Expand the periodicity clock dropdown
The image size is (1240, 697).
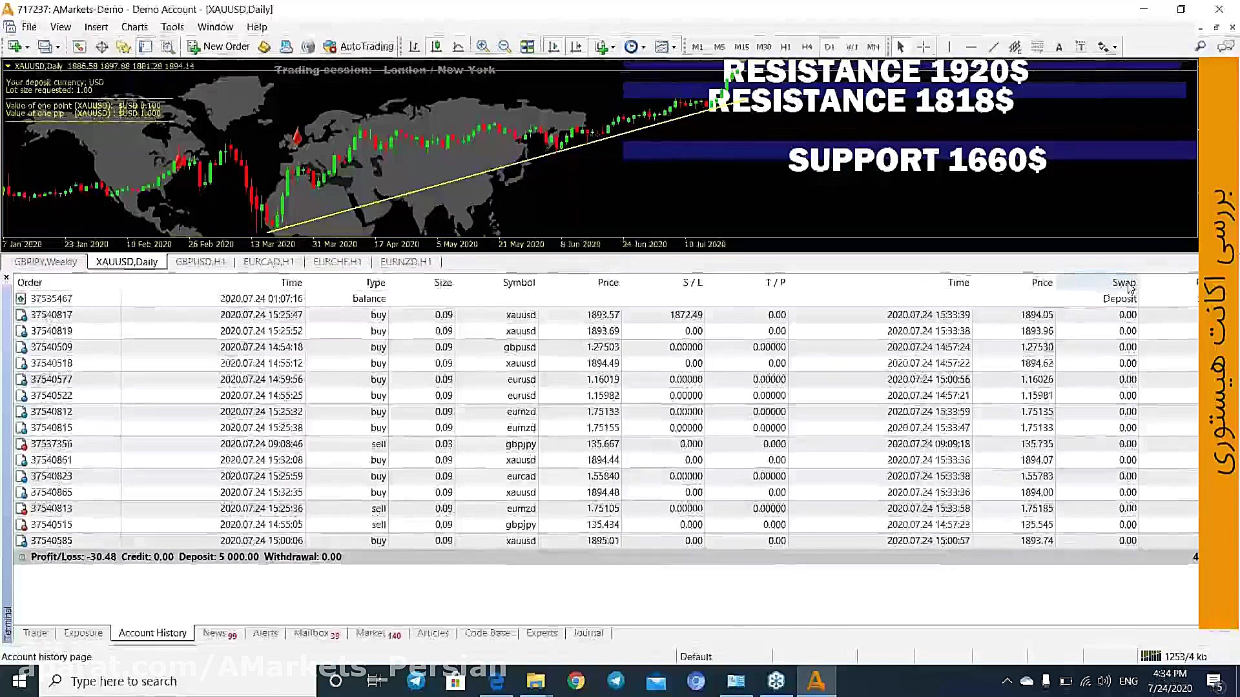[643, 47]
